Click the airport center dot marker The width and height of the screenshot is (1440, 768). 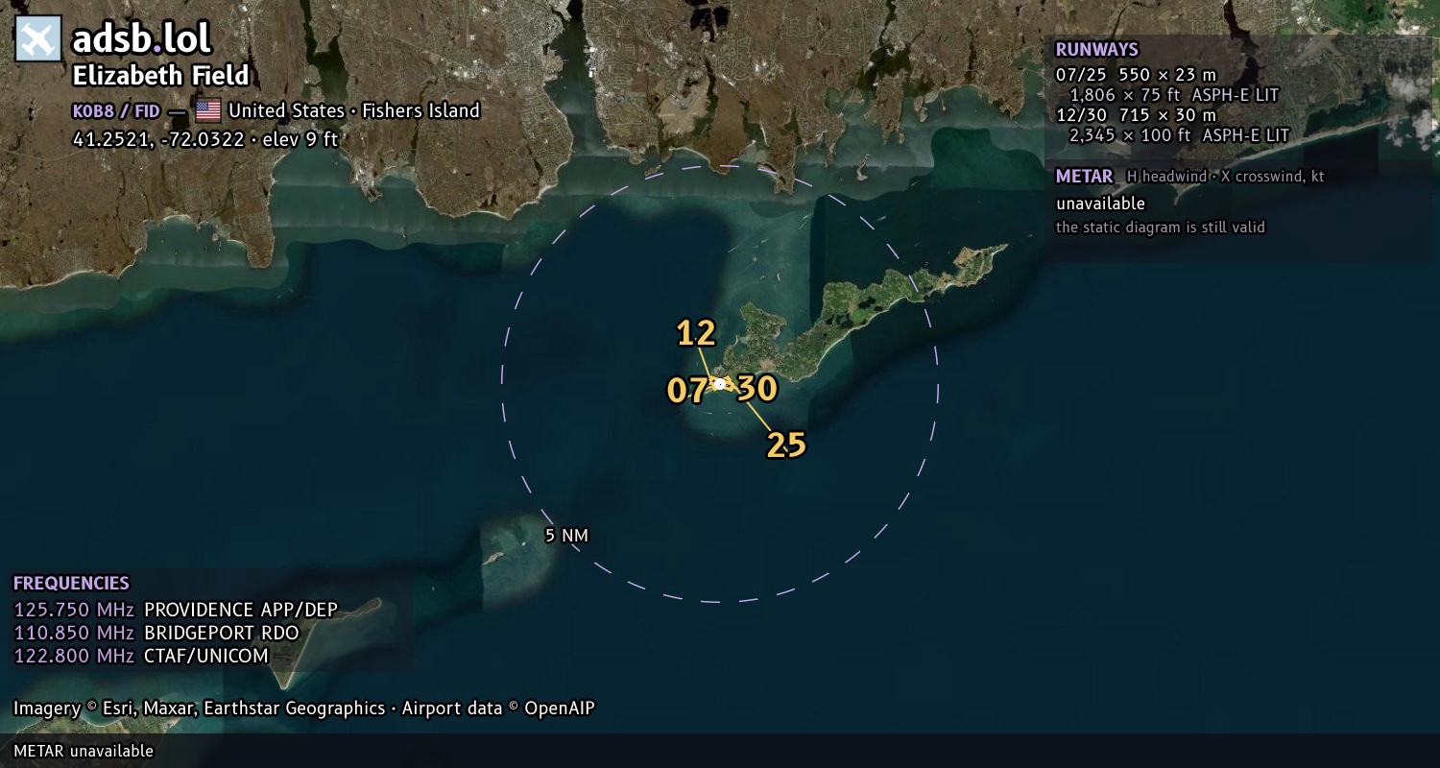720,384
